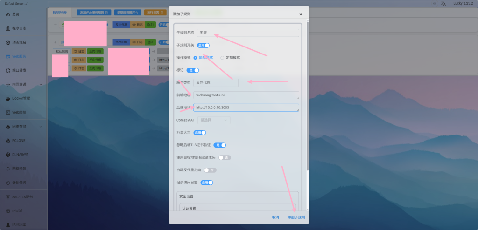Toggle the 标记 switch
This screenshot has height=230, width=478.
click(193, 70)
